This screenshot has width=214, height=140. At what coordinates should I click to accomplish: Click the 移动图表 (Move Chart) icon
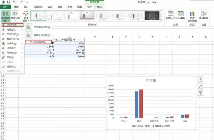tap(204, 15)
